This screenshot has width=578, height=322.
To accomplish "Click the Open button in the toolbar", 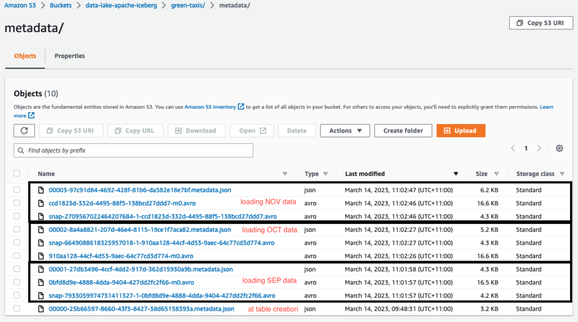I will (x=252, y=130).
